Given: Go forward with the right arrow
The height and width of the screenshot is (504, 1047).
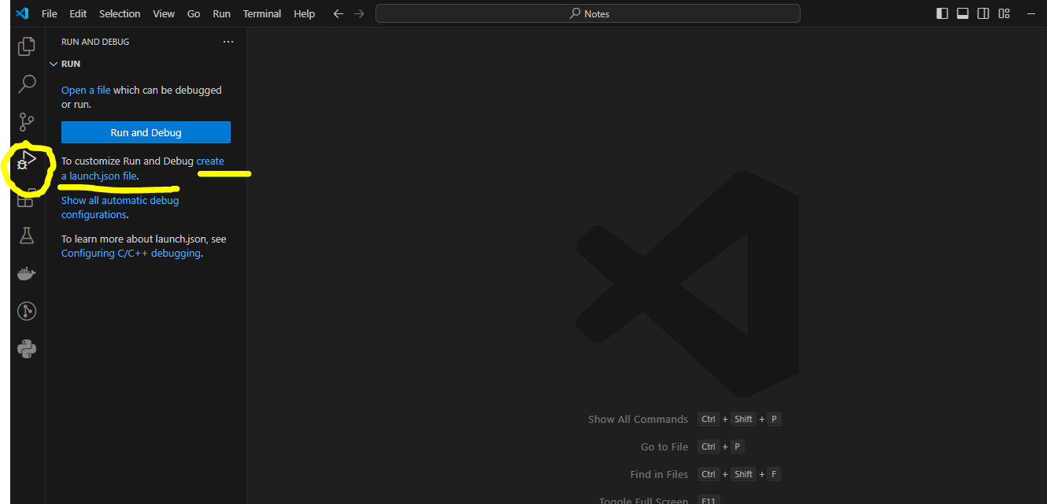Looking at the screenshot, I should [x=359, y=13].
